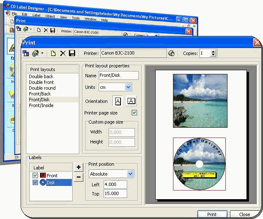Click the Printer field showing Canon BJC-2100
This screenshot has height=219, width=263.
(x=133, y=53)
